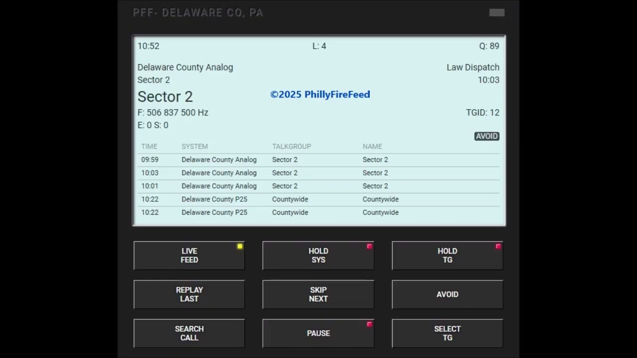637x358 pixels.
Task: Toggle the PAUSE button
Action: (x=318, y=333)
